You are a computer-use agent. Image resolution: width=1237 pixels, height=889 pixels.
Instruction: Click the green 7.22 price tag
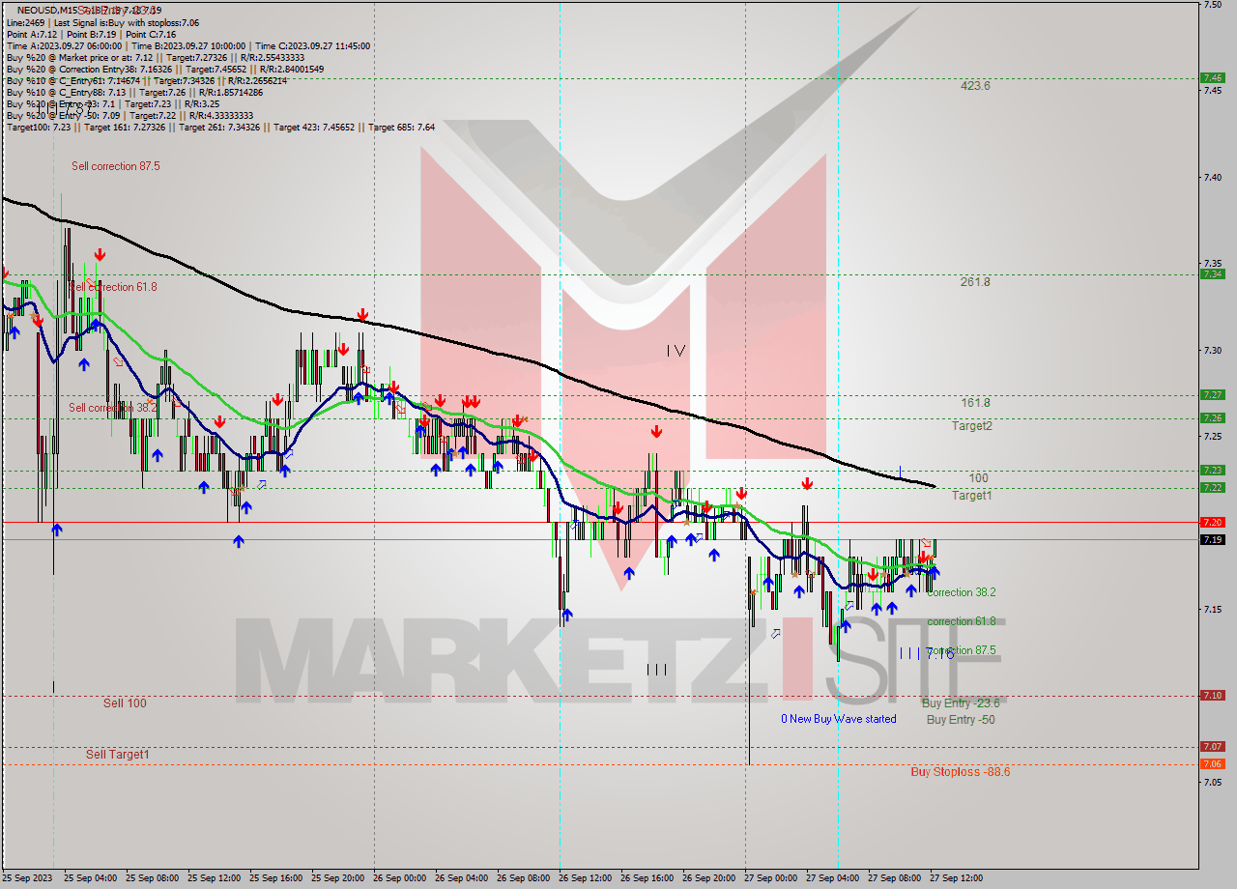point(1212,488)
